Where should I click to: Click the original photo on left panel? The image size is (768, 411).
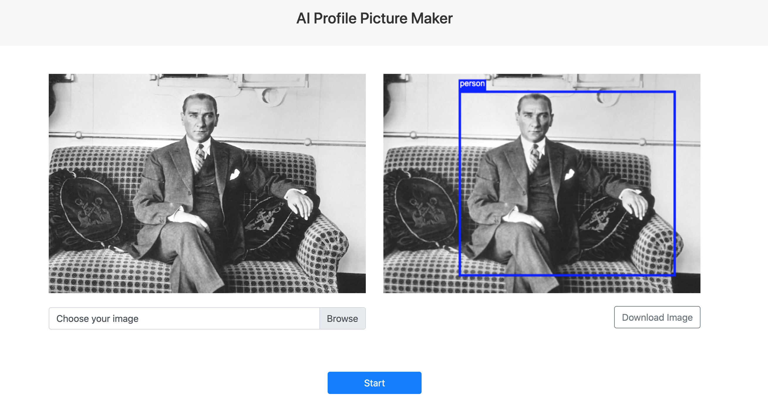[207, 184]
